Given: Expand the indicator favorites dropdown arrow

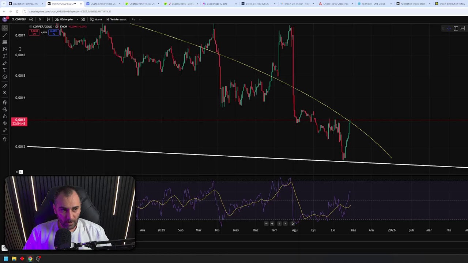Looking at the screenshot, I should (78, 19).
